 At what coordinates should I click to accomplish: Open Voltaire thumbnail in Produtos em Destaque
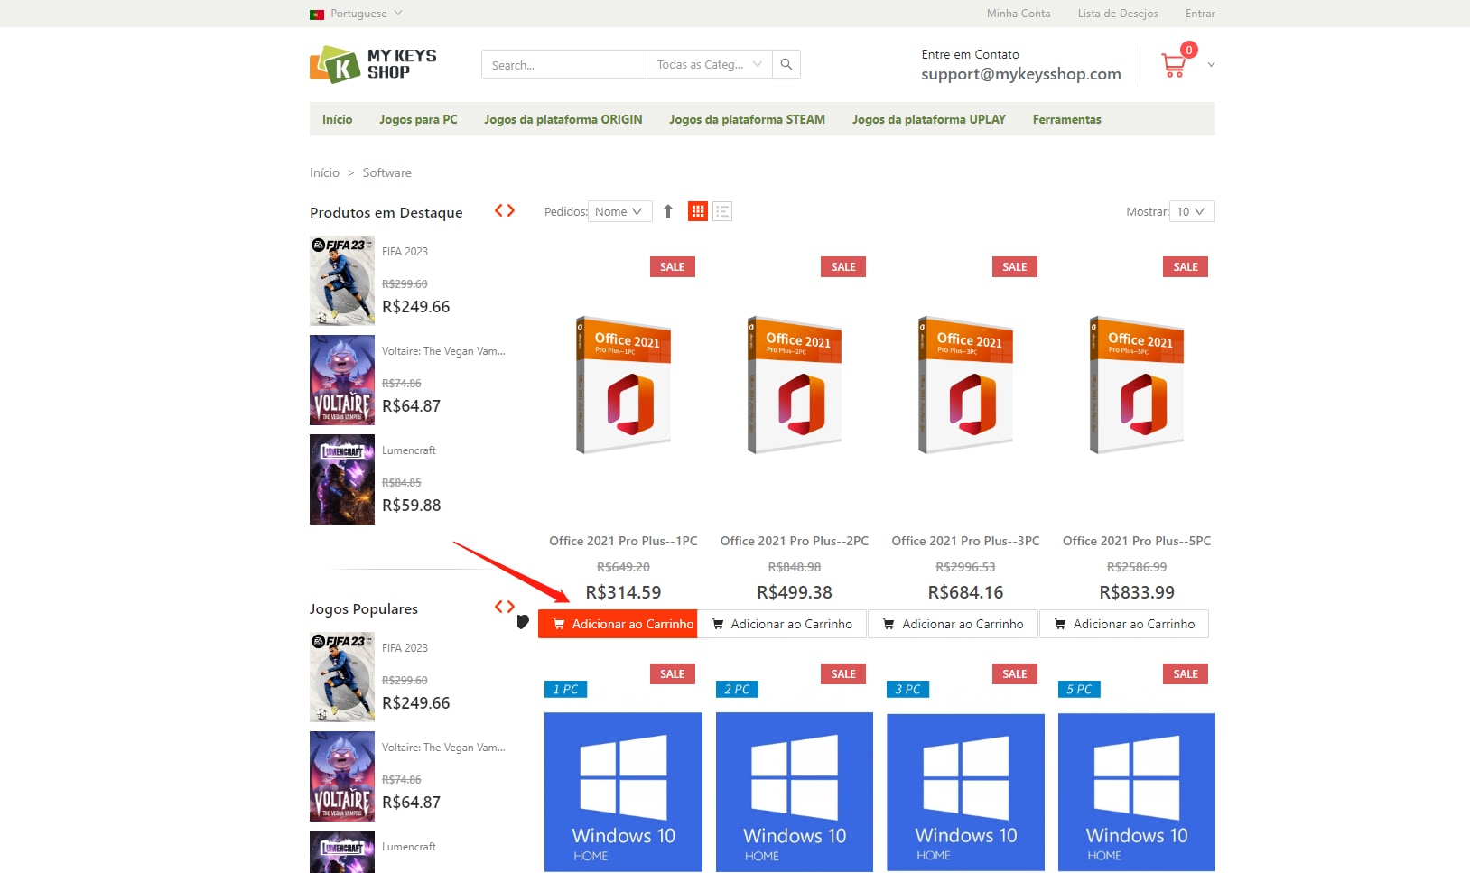[x=342, y=380]
